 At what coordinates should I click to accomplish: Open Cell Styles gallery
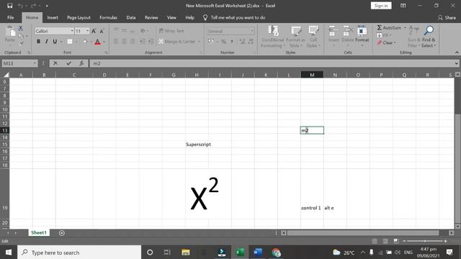[313, 37]
